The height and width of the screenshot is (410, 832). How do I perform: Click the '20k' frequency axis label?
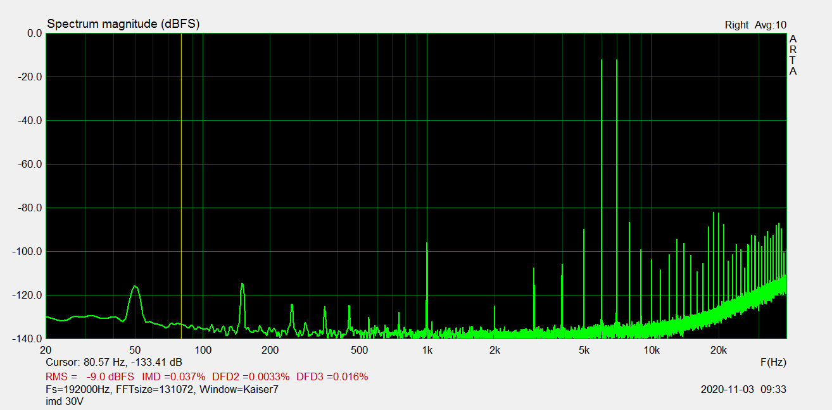pos(720,351)
